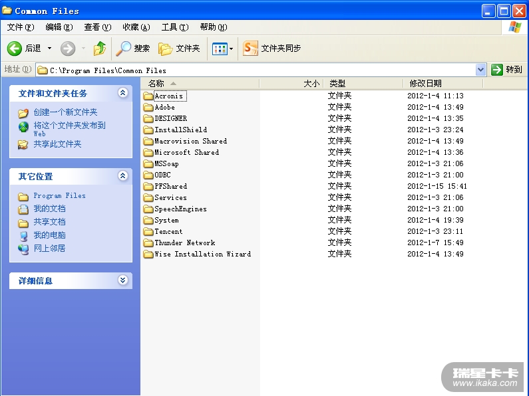Open the Views icon button
Image resolution: width=529 pixels, height=396 pixels.
tap(220, 49)
